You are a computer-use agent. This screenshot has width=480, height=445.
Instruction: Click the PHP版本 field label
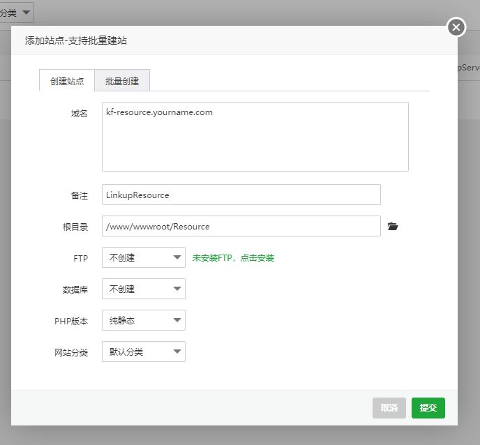click(71, 321)
